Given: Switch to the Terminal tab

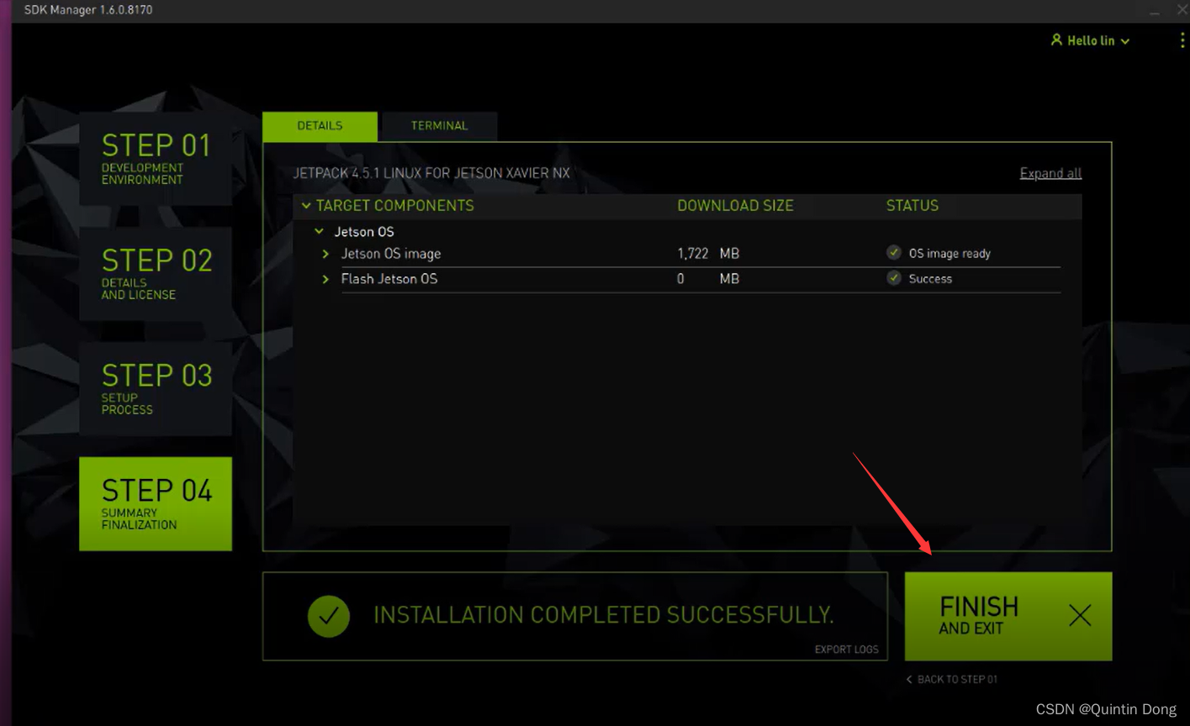Looking at the screenshot, I should coord(439,126).
